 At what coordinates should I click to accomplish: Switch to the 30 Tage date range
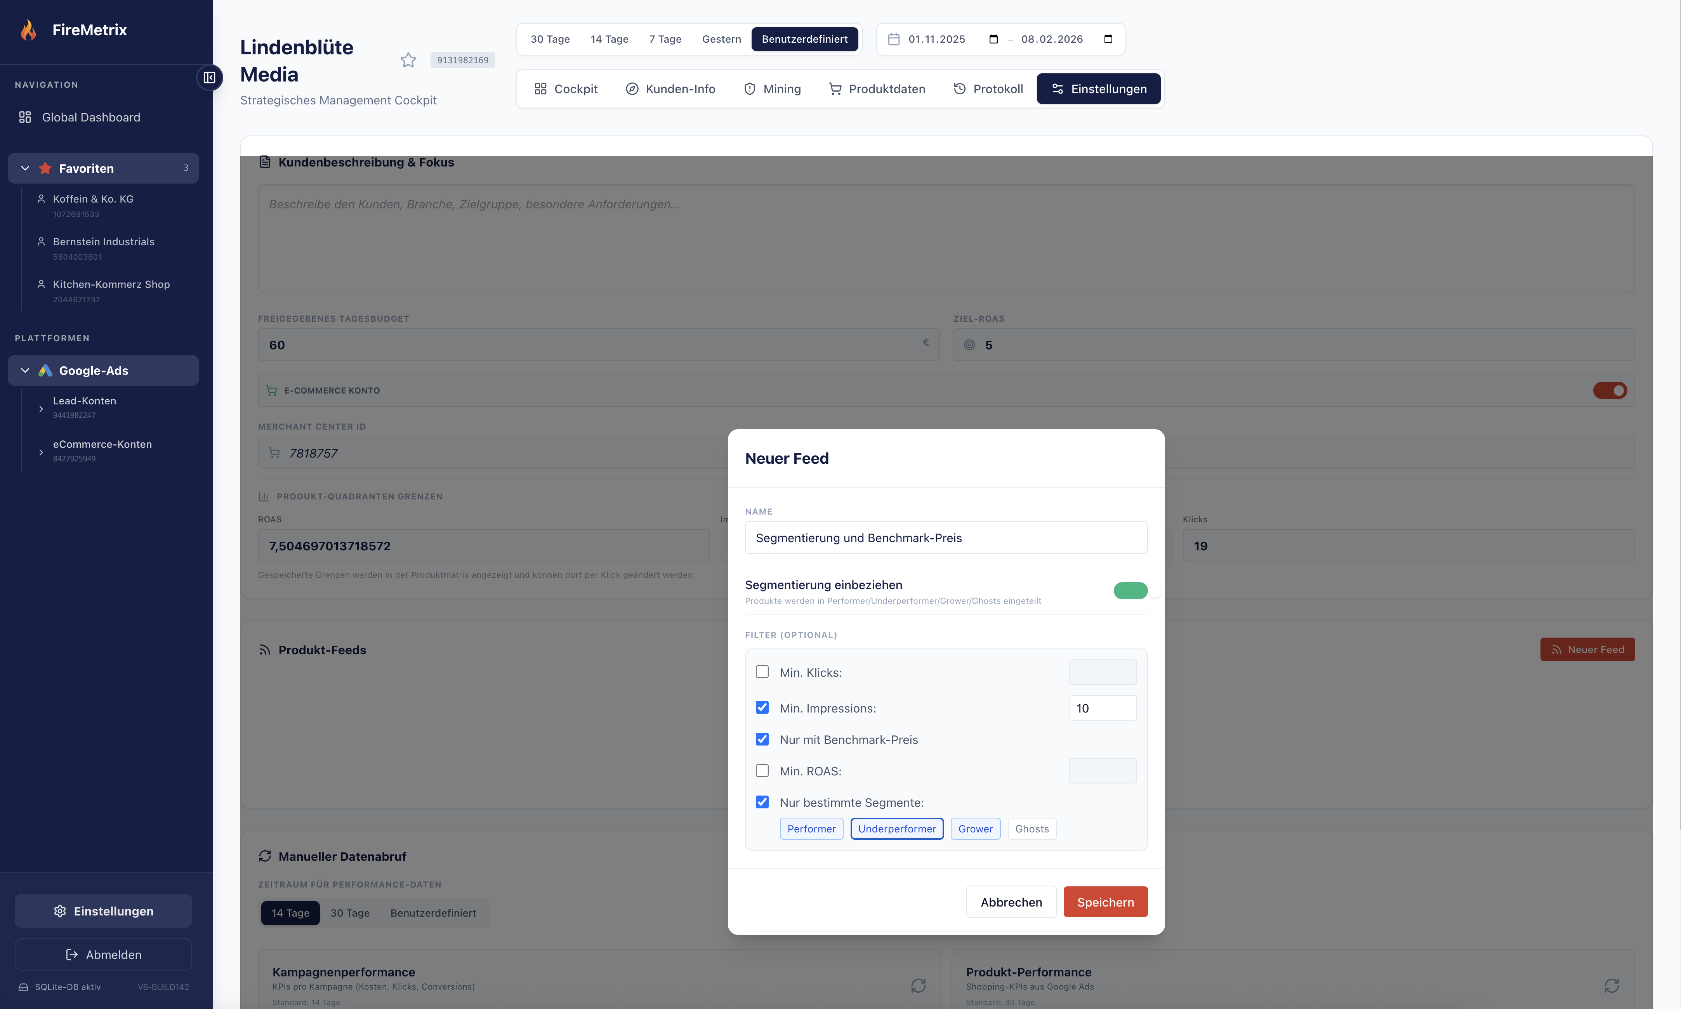point(549,39)
